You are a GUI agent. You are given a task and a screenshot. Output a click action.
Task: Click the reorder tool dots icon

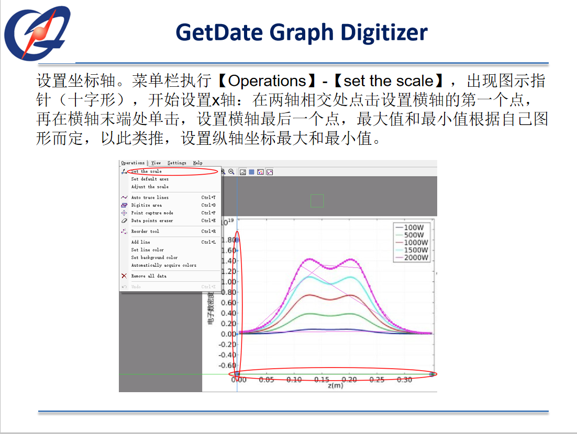(124, 231)
